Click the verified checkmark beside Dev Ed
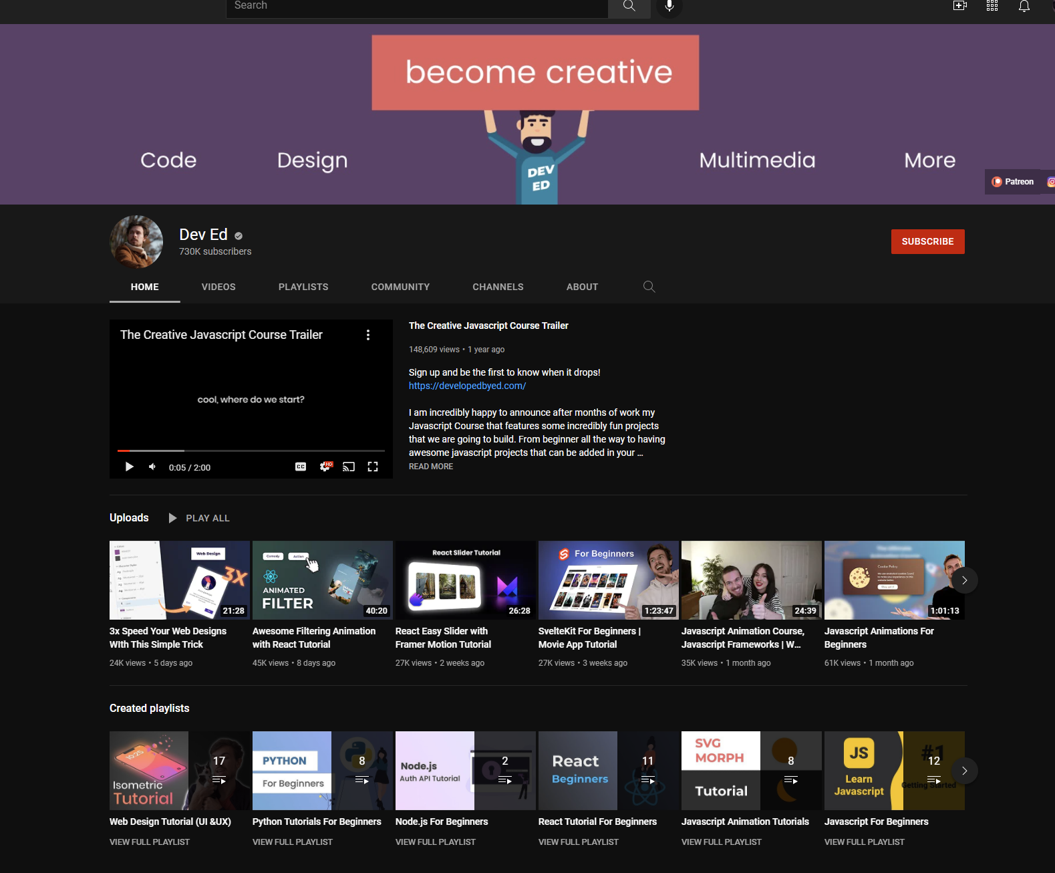This screenshot has height=873, width=1055. 239,235
